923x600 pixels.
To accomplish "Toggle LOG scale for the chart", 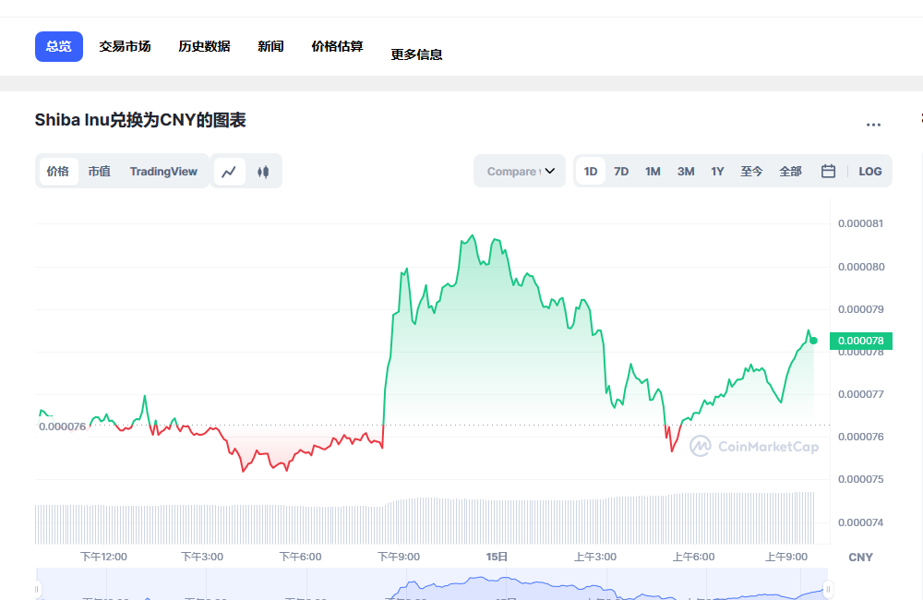I will click(x=869, y=171).
